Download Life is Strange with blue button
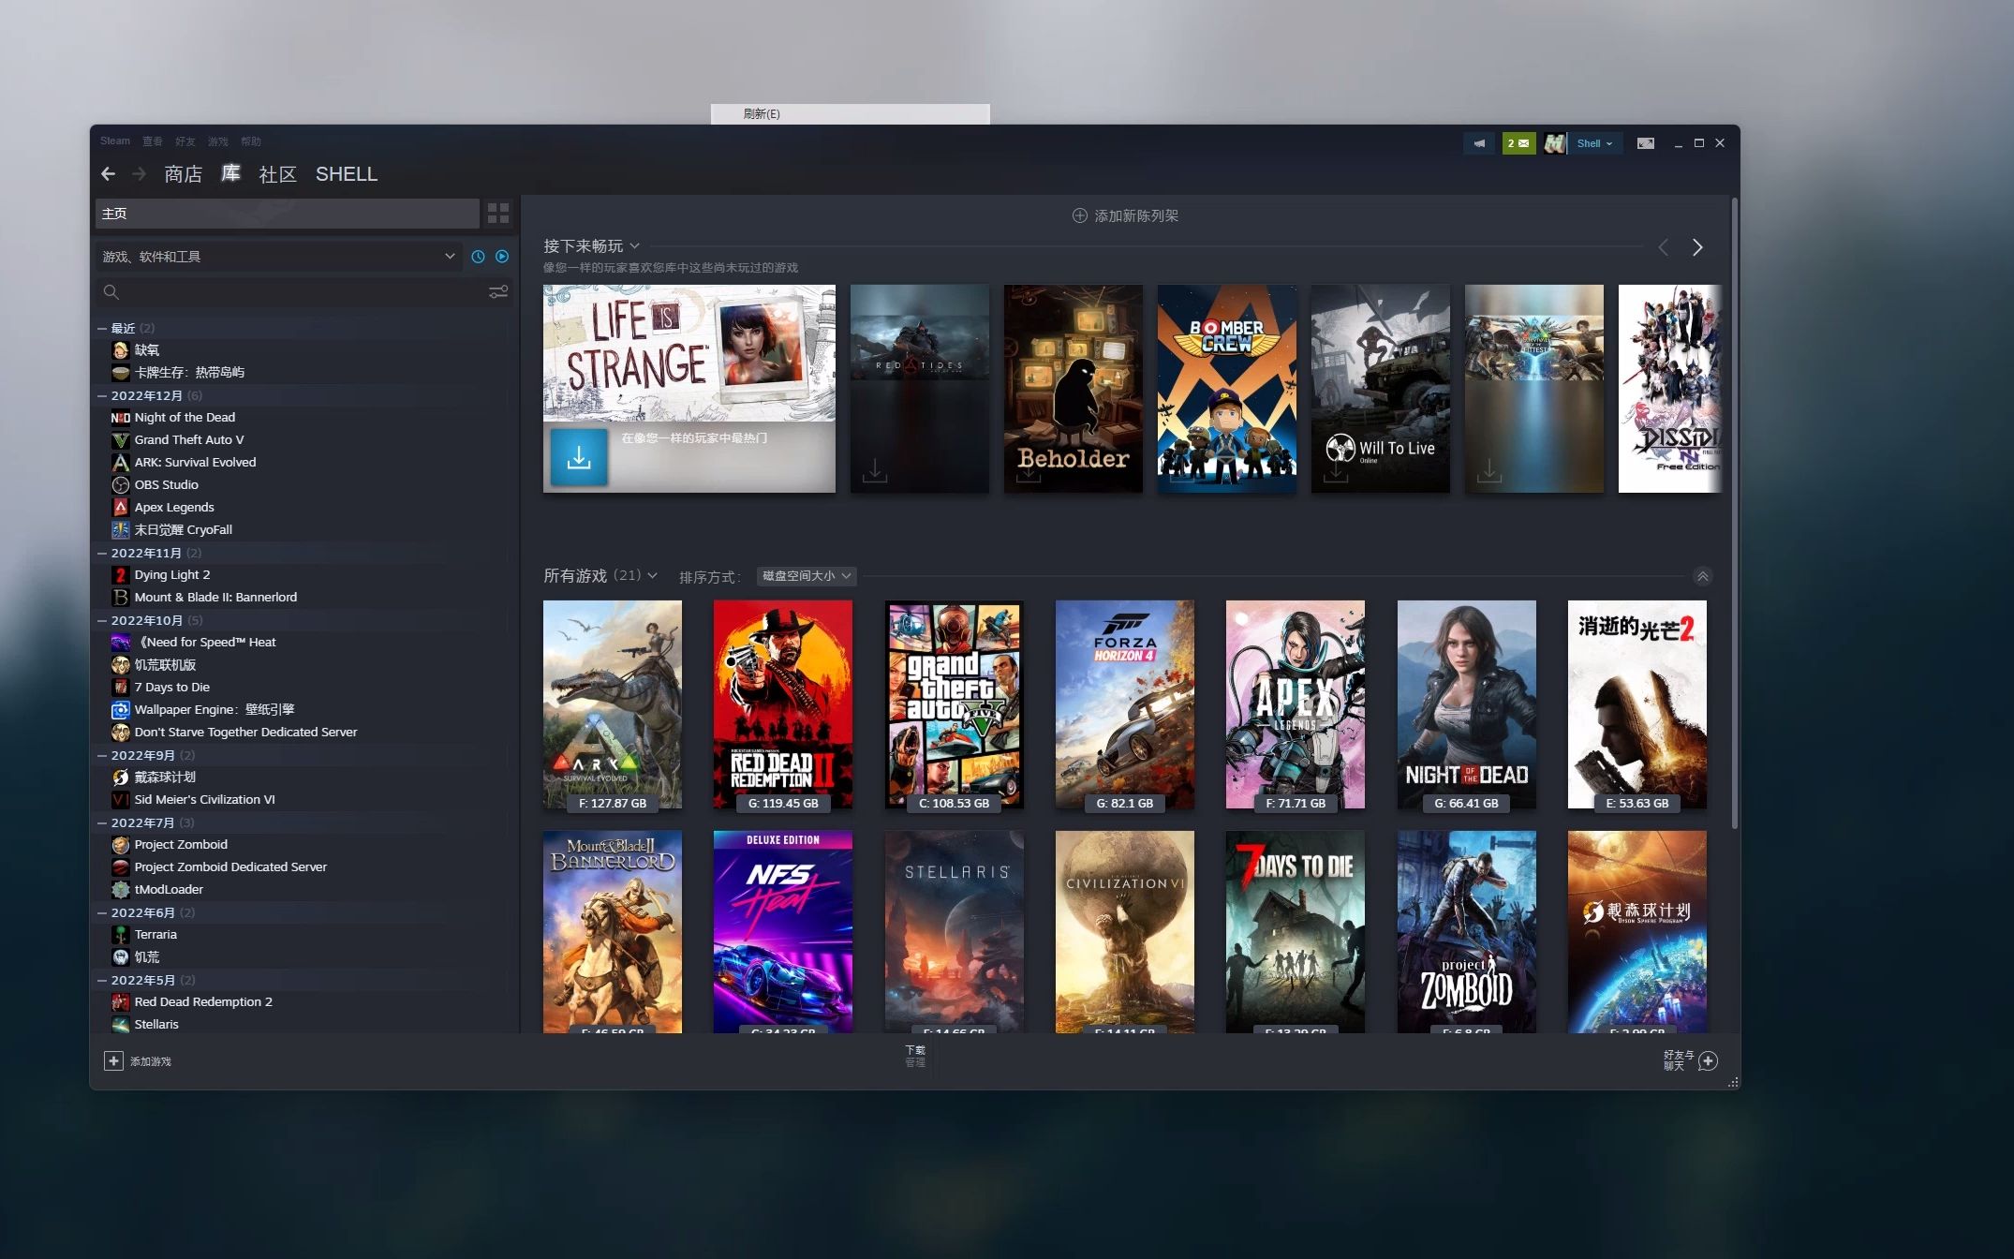 (579, 457)
